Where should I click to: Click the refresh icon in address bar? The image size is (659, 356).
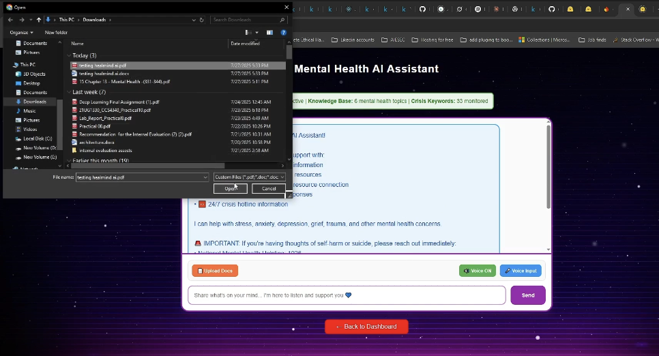202,20
